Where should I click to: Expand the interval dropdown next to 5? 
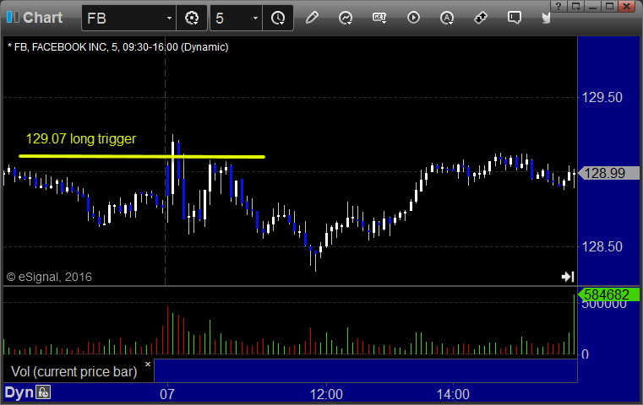pos(255,19)
